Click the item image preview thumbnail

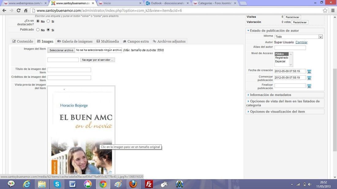(81, 130)
